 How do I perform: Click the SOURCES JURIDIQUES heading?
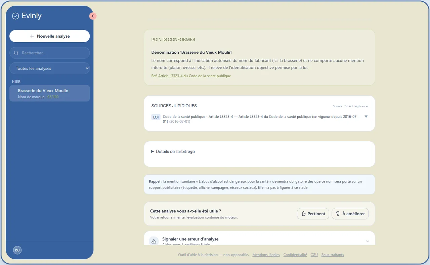pyautogui.click(x=174, y=106)
